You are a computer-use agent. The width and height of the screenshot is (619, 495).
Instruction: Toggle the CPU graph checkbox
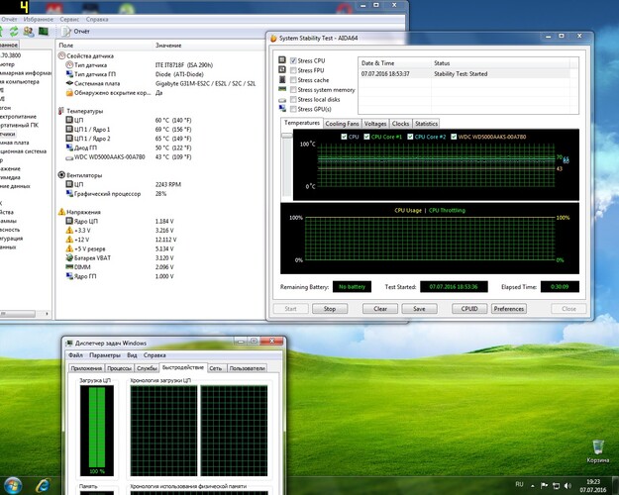click(344, 137)
